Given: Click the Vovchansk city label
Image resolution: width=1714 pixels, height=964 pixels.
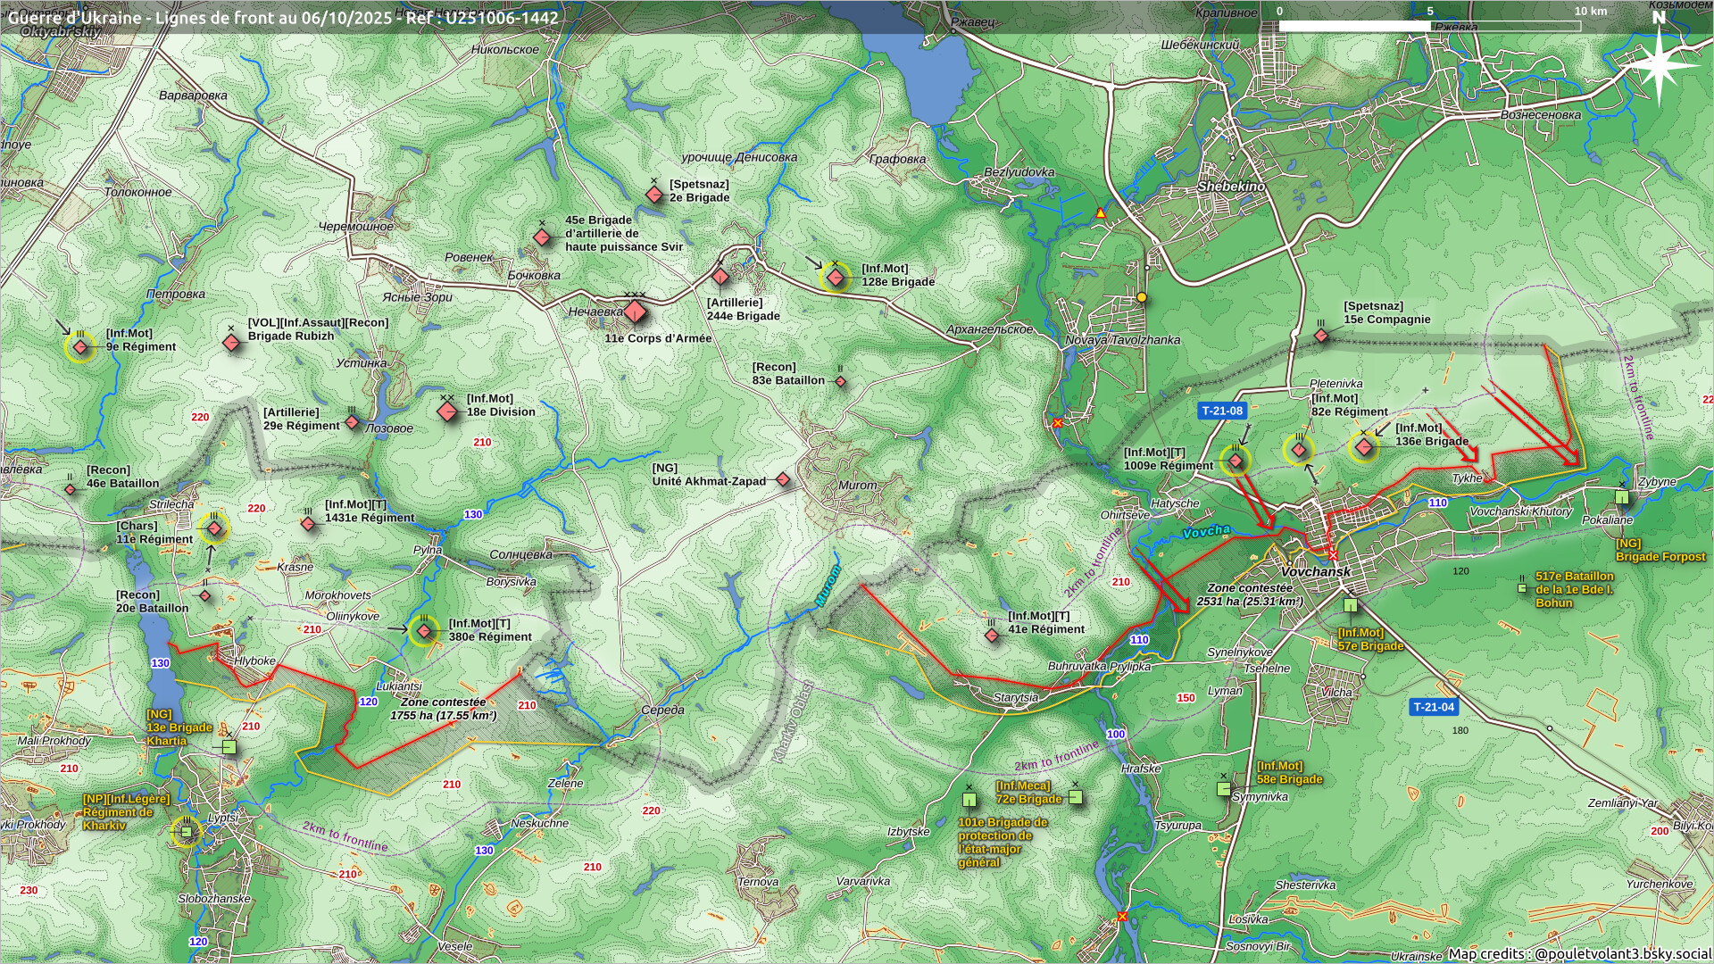Looking at the screenshot, I should tap(1315, 572).
